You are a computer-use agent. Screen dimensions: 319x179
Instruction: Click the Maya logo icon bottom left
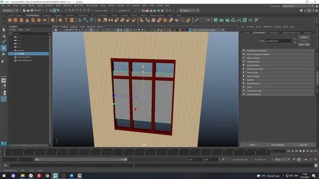coord(3,144)
